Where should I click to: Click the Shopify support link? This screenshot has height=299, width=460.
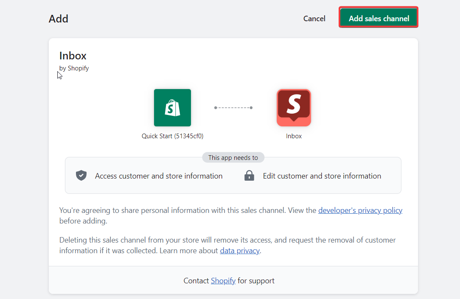223,280
